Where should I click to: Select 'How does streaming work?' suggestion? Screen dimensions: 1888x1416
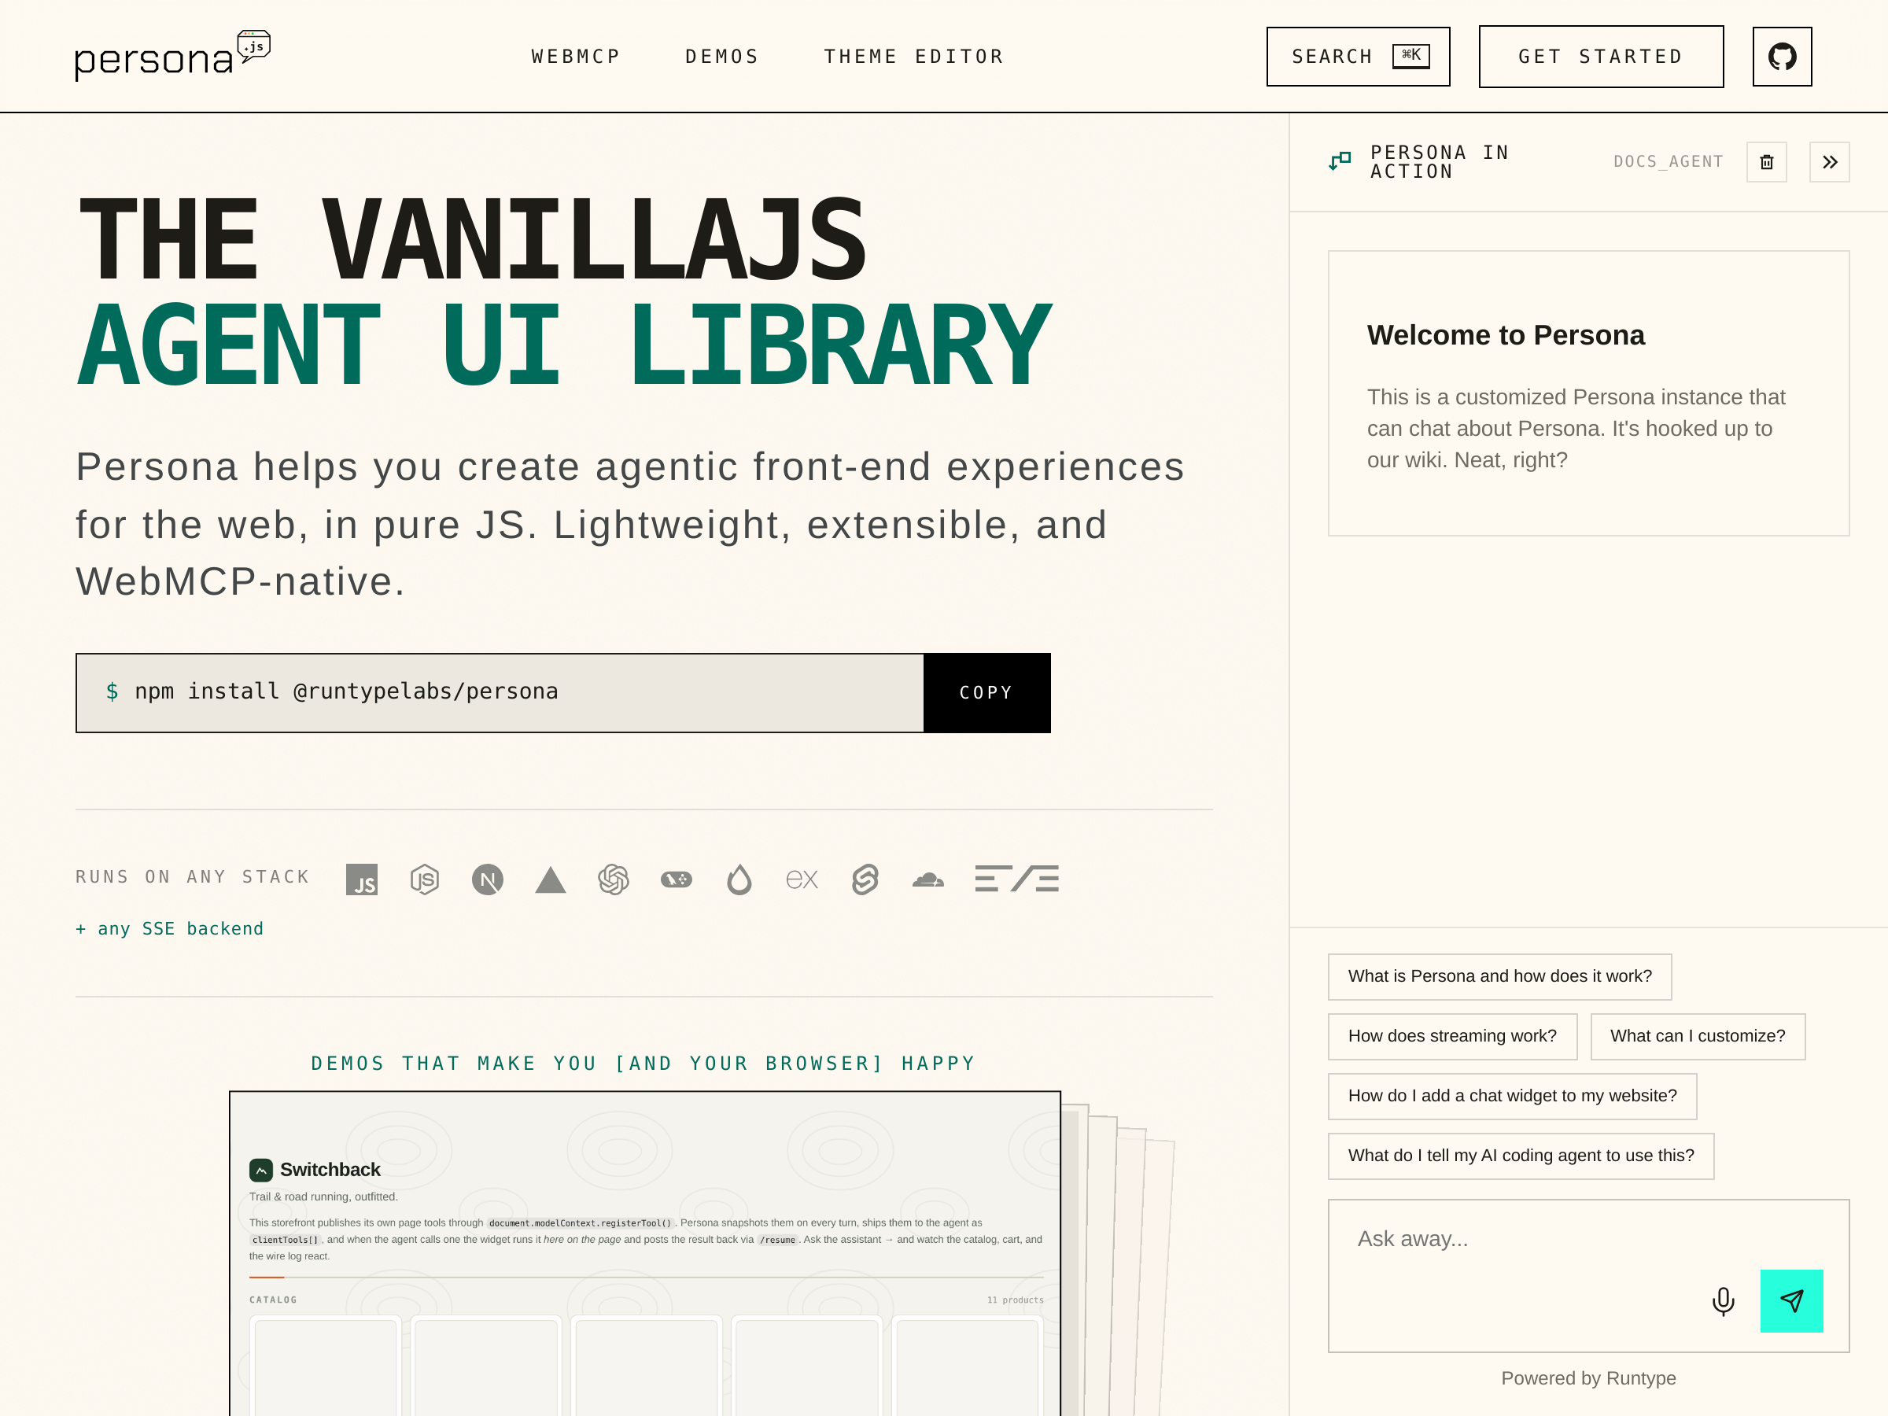pos(1452,1036)
